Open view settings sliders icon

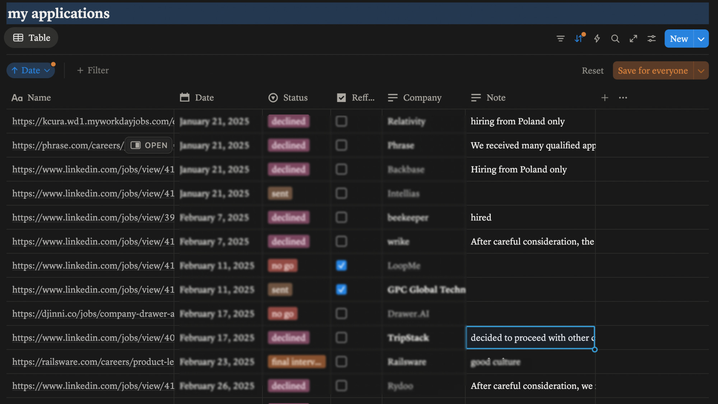click(652, 38)
